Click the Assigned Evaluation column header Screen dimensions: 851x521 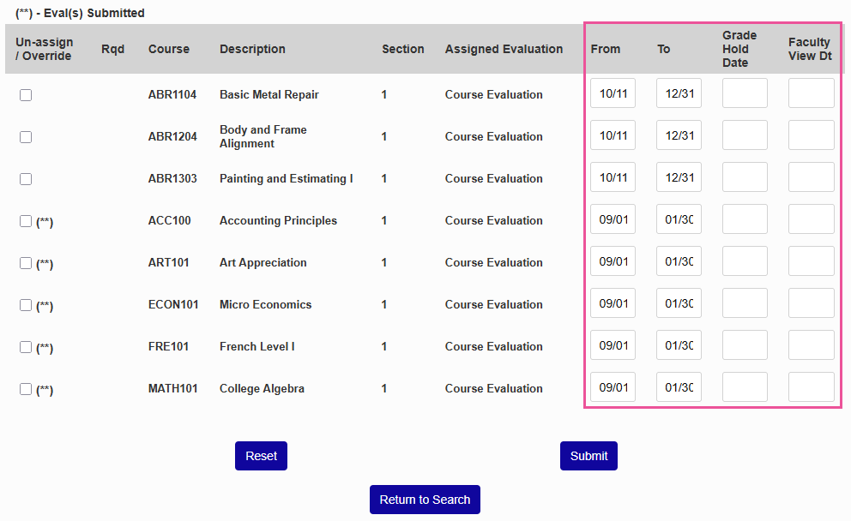click(x=504, y=49)
